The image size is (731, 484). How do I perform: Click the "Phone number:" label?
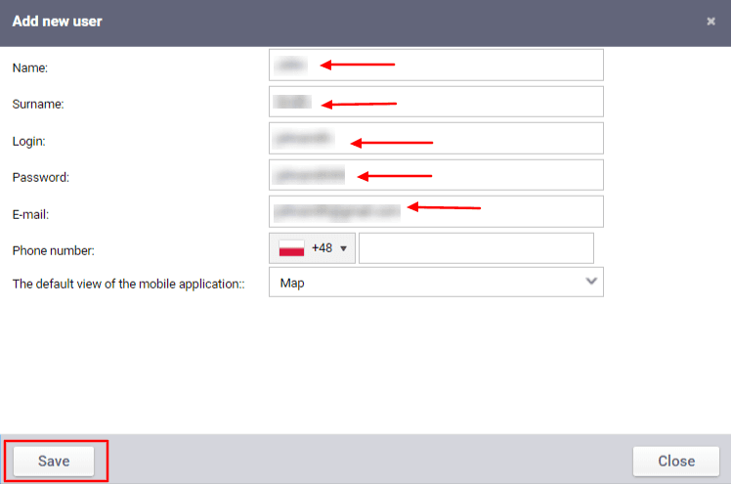pyautogui.click(x=53, y=251)
